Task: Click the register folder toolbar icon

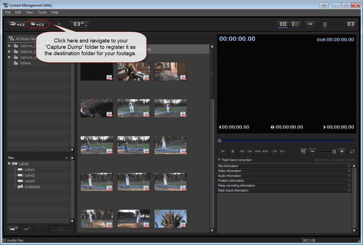Action: (38, 24)
